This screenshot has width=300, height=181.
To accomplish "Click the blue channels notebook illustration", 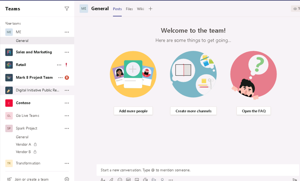I will click(193, 74).
